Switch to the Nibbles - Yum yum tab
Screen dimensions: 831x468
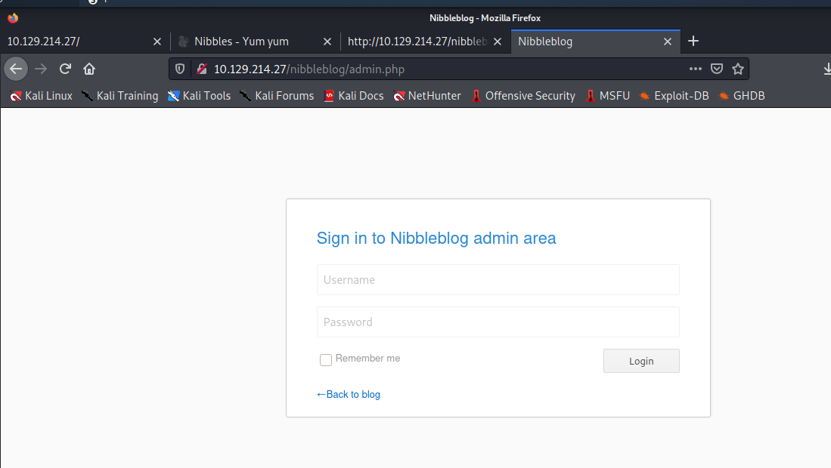(x=242, y=42)
